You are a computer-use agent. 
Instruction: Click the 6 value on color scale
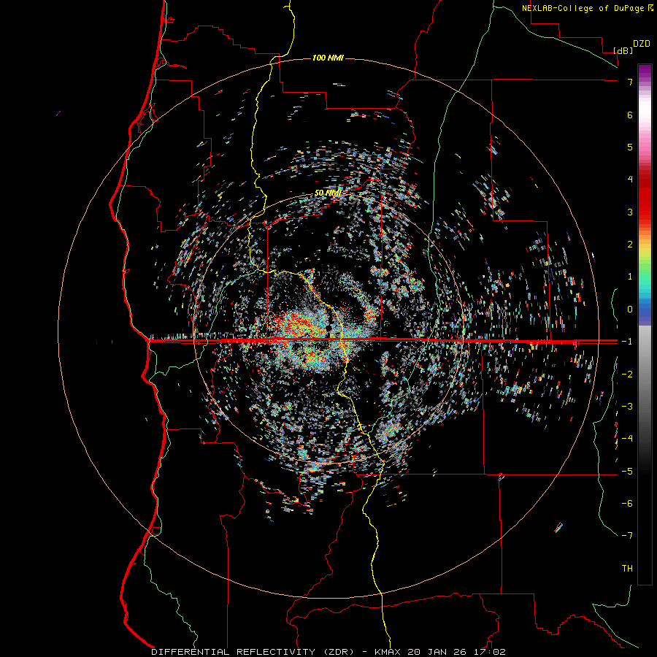(630, 115)
